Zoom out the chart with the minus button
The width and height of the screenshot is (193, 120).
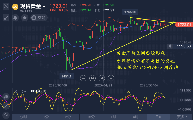coord(83,78)
